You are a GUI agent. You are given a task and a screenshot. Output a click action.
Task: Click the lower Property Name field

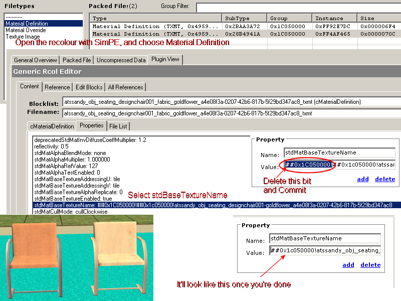click(325, 238)
